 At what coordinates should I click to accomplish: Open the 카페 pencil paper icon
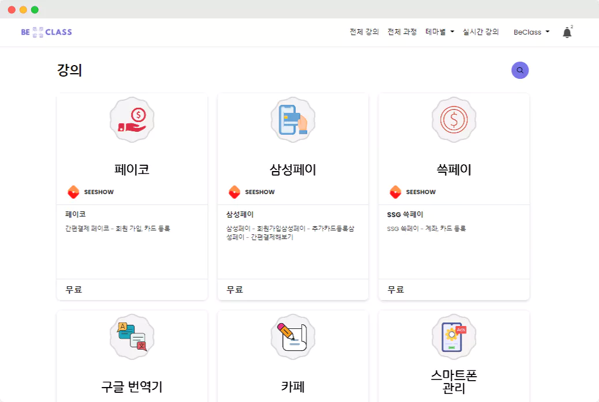pos(293,337)
